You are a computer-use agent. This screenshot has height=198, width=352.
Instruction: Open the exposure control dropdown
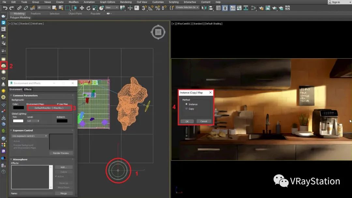pos(29,136)
